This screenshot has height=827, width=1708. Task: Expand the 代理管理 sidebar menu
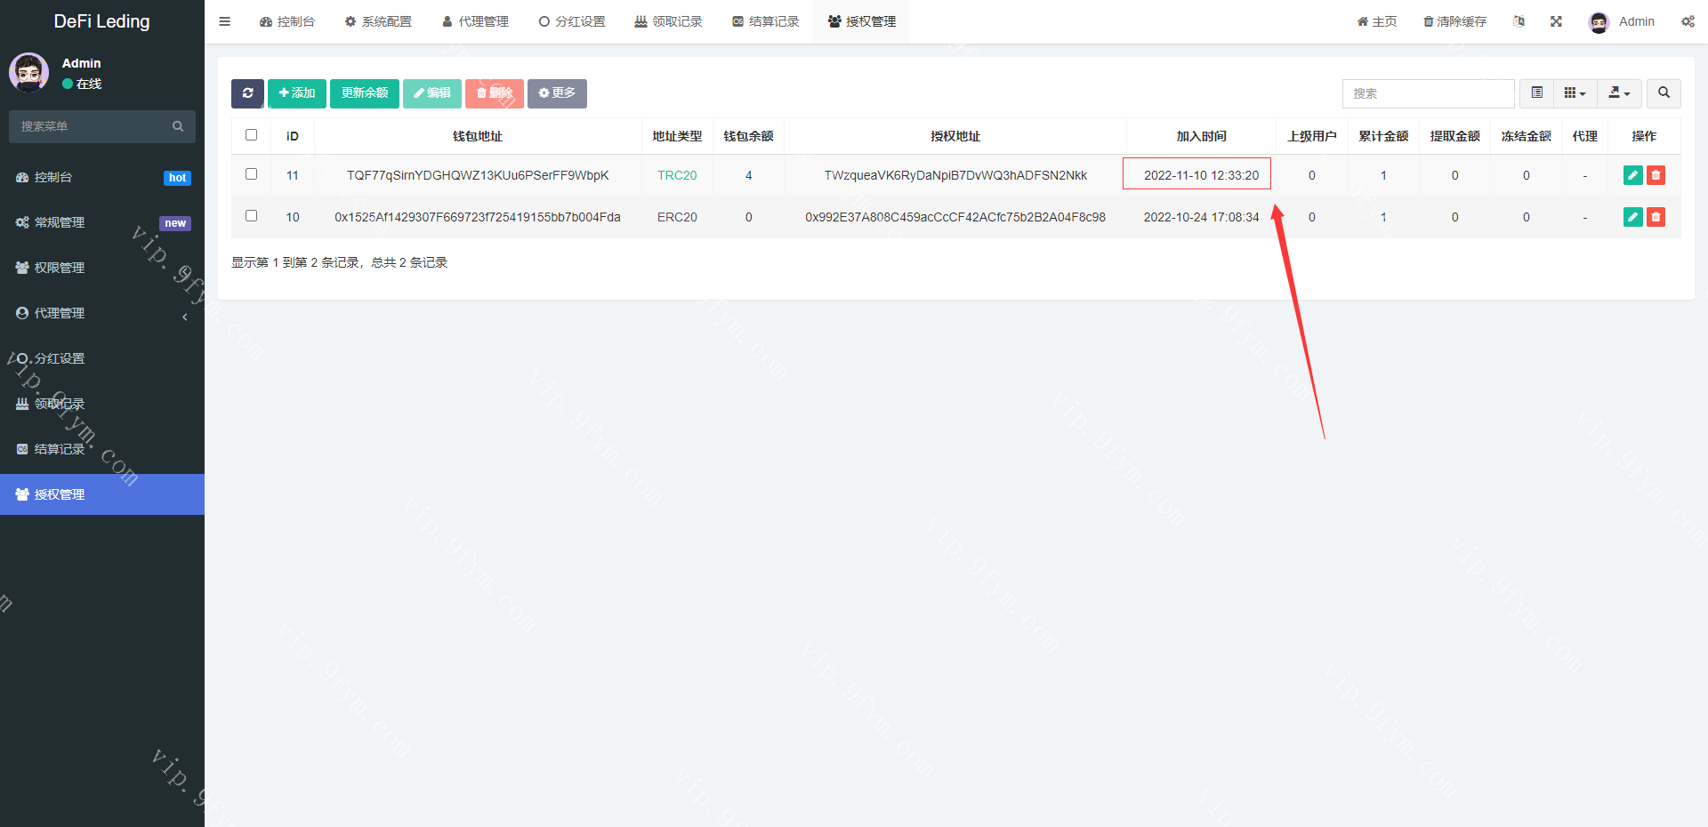tap(102, 313)
